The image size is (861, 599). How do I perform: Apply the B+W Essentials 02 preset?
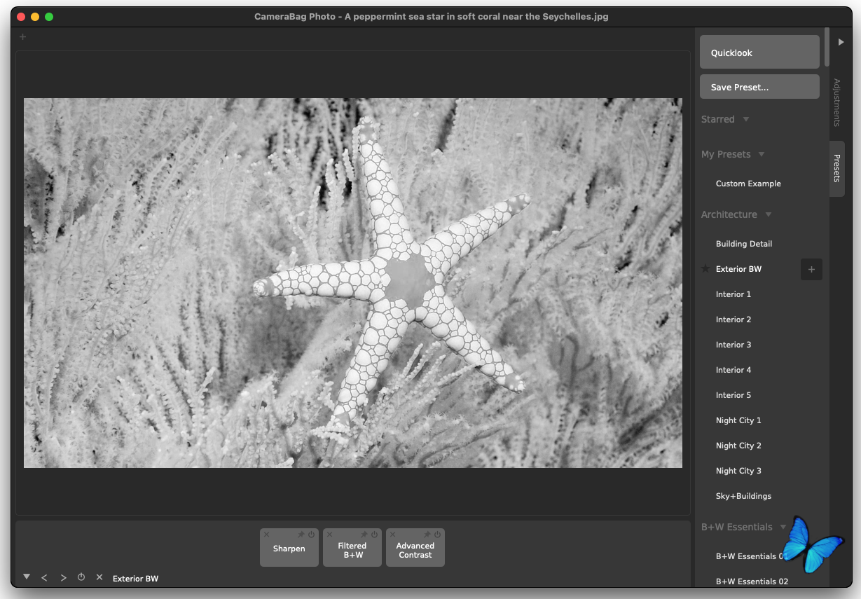pyautogui.click(x=752, y=581)
